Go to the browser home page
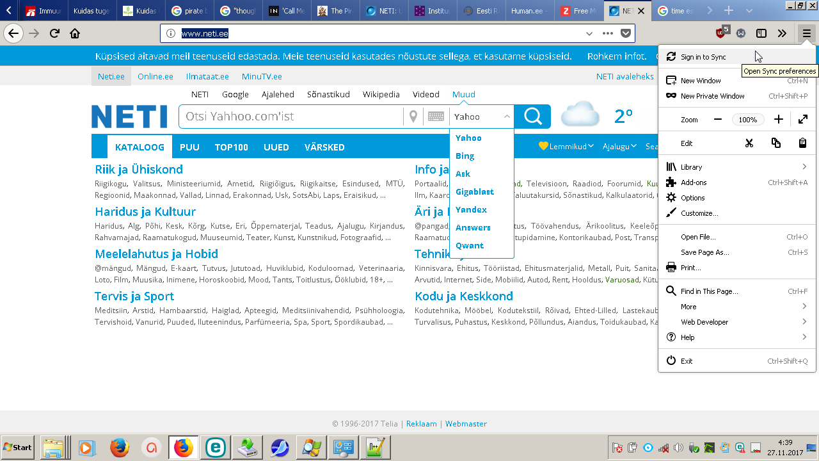Image resolution: width=819 pixels, height=461 pixels. coord(75,33)
